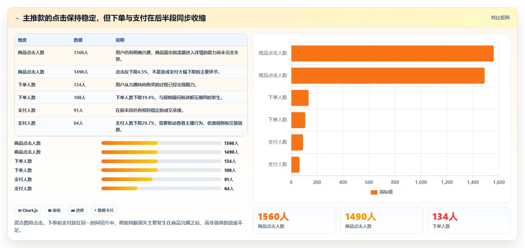This screenshot has width=525, height=248.
Task: Click the footer paragraph starting 混合图将点击
Action: pyautogui.click(x=128, y=226)
